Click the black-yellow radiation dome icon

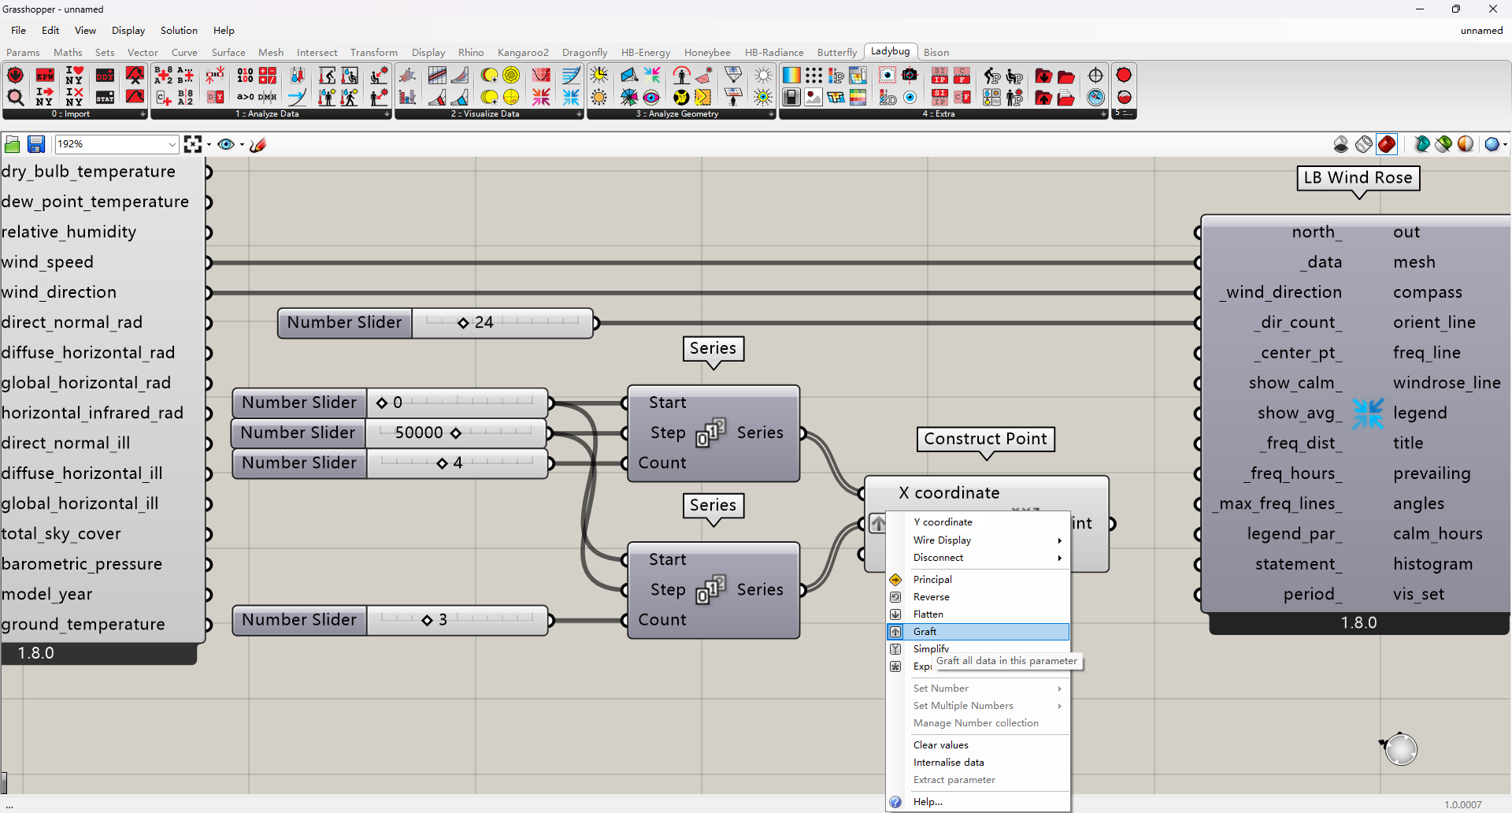[x=681, y=97]
